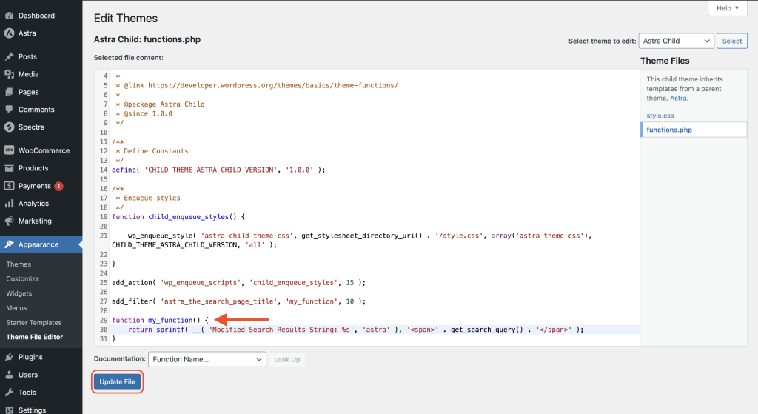
Task: Click the Spectra logo icon
Action: (9, 127)
